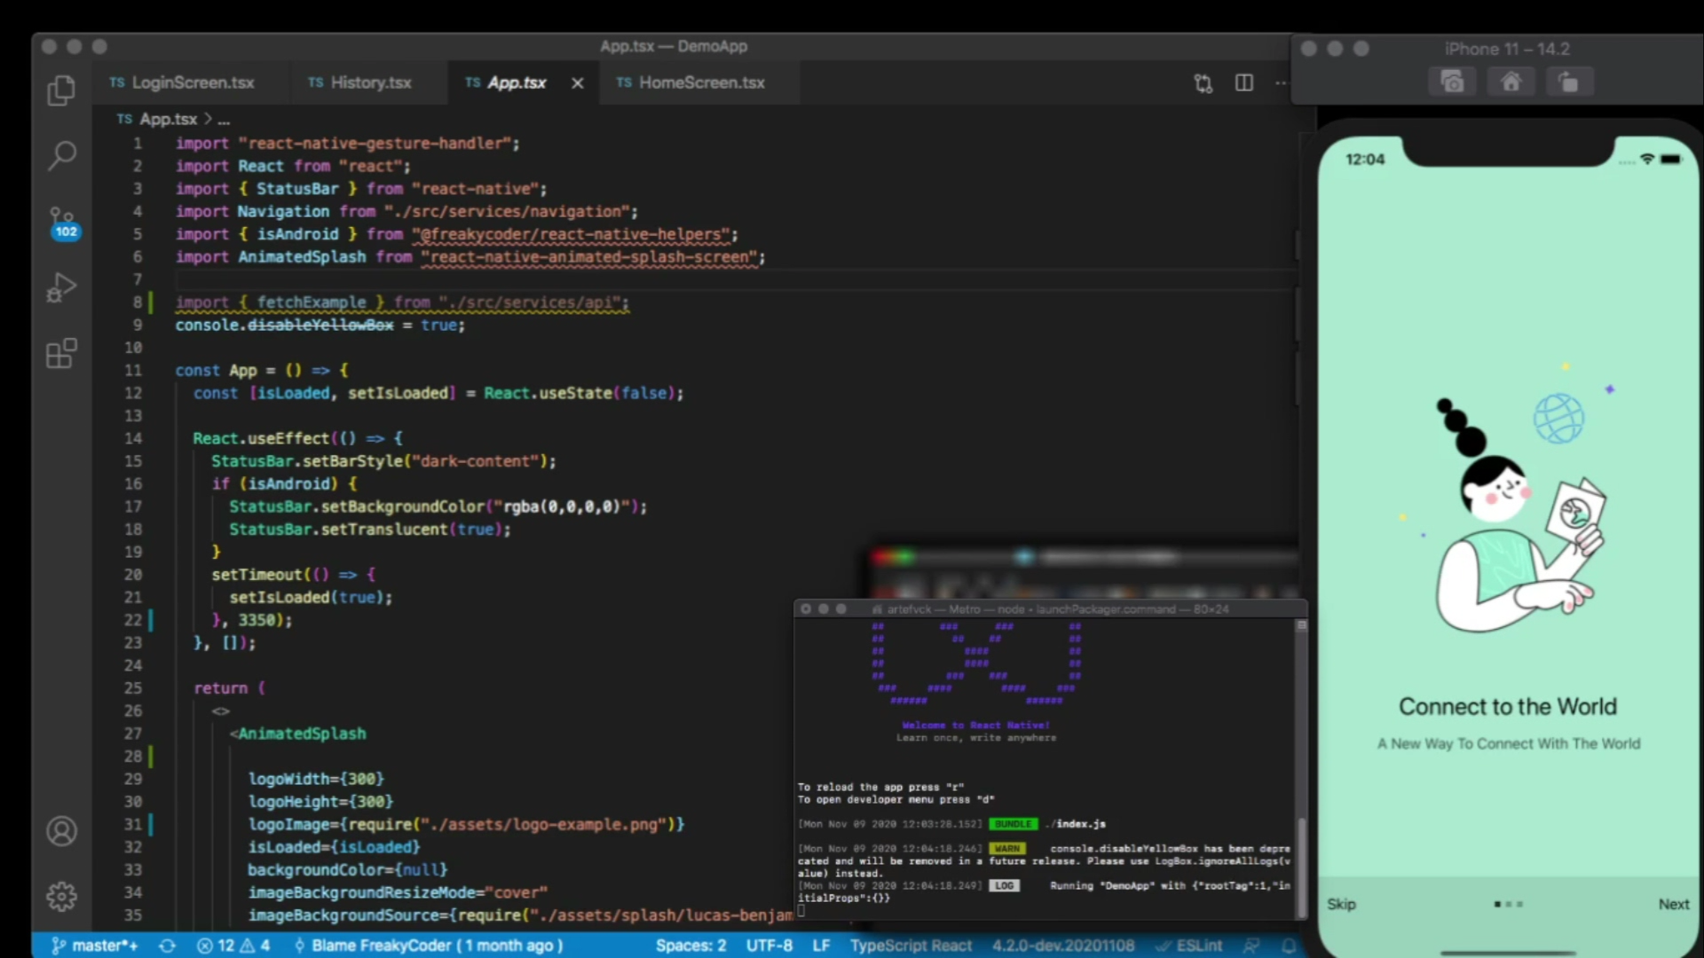Click 'Connect to the World' heading in simulator
1704x958 pixels.
(1508, 707)
